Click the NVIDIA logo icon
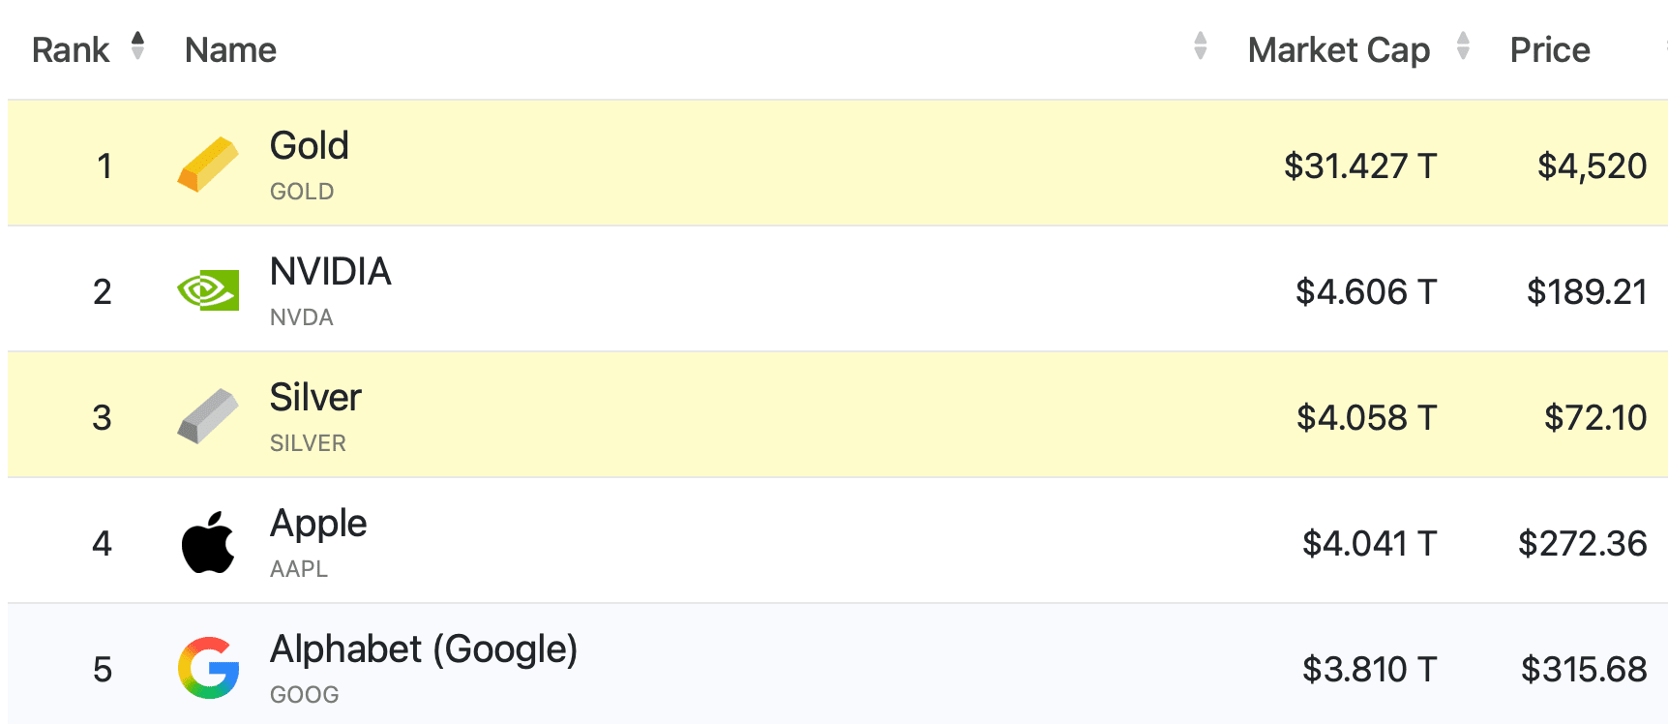This screenshot has height=724, width=1668. coord(208,290)
